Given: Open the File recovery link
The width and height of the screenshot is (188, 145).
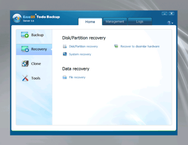Looking at the screenshot, I should (77, 77).
